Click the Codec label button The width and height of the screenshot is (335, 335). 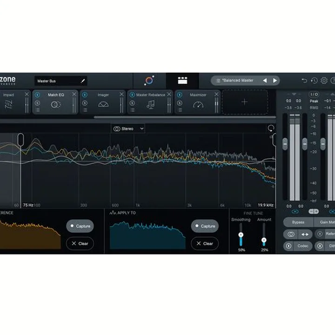[x=303, y=246]
